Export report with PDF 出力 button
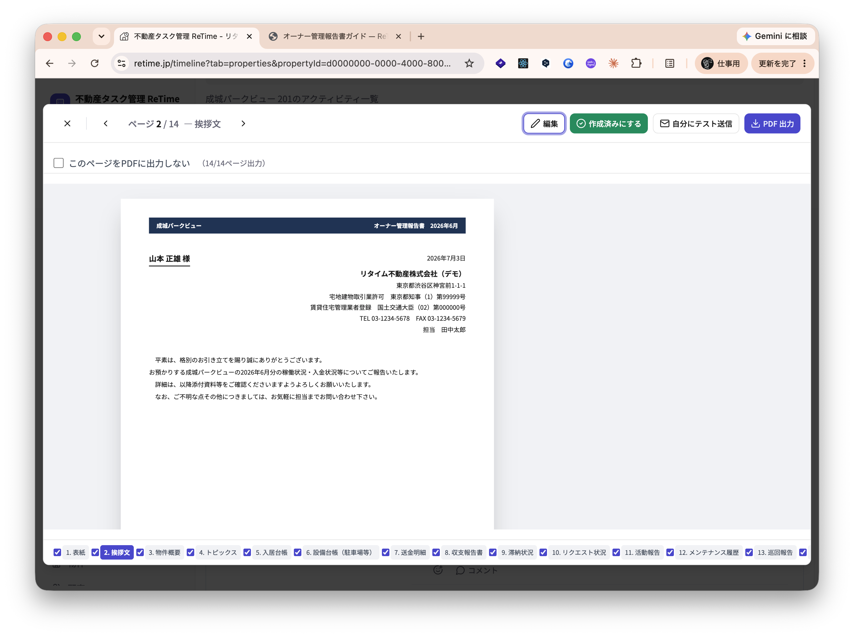 click(x=772, y=124)
